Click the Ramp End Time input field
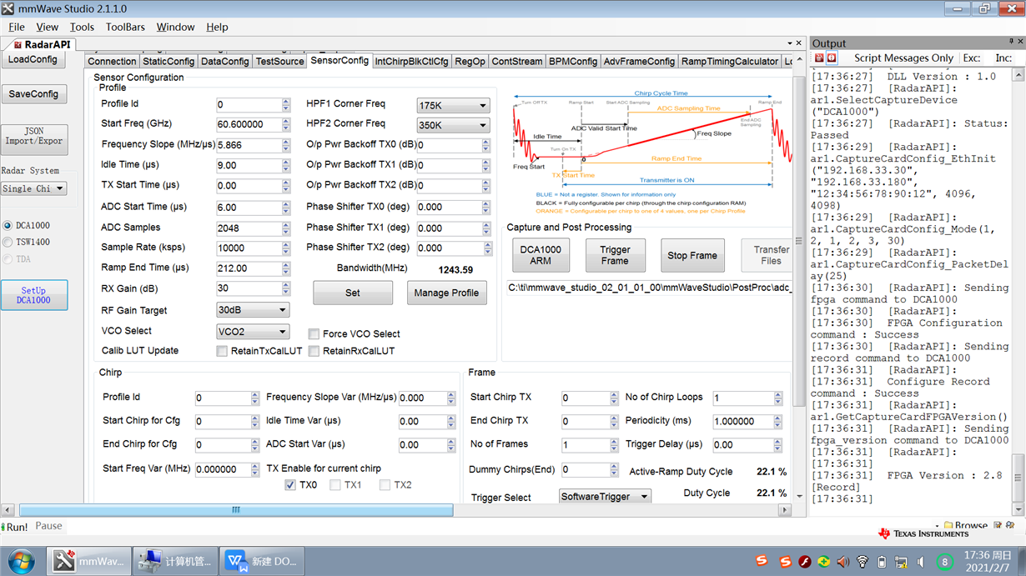This screenshot has height=576, width=1026. pyautogui.click(x=249, y=268)
